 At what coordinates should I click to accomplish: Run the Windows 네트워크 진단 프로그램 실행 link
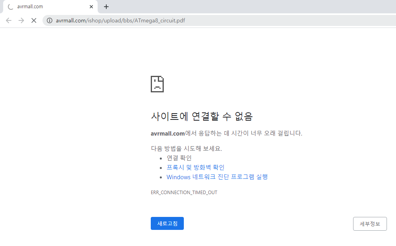[217, 177]
